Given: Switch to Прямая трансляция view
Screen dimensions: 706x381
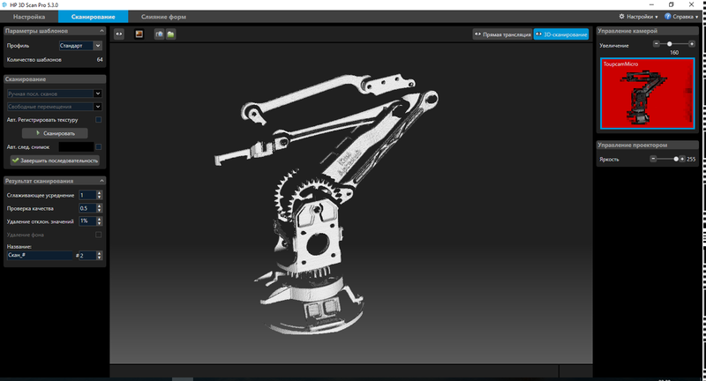Looking at the screenshot, I should pyautogui.click(x=500, y=34).
